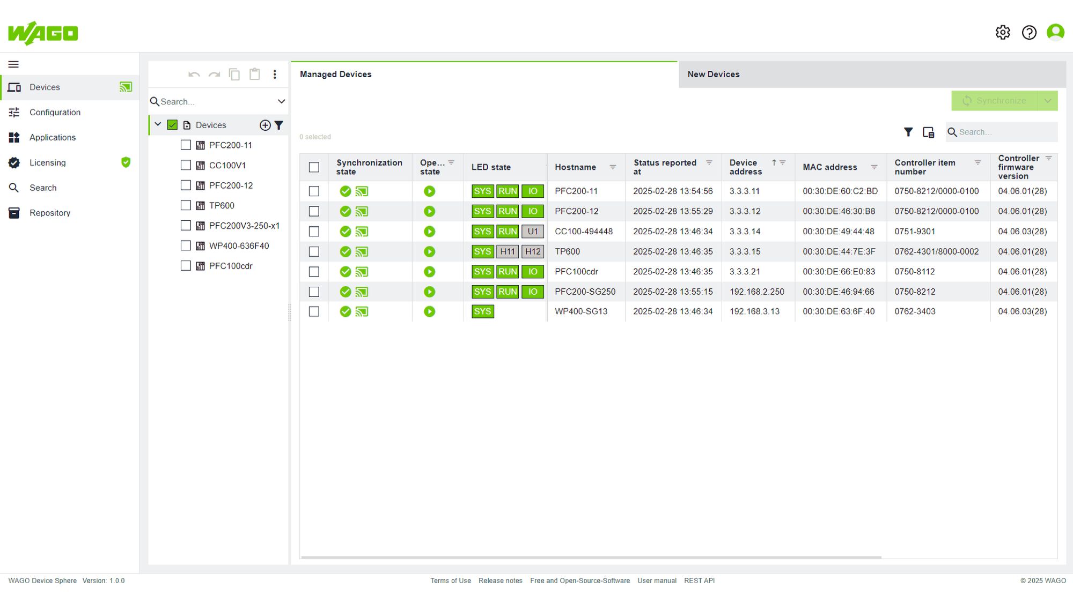Click the paste clipboard icon
Image resolution: width=1073 pixels, height=603 pixels.
[255, 75]
